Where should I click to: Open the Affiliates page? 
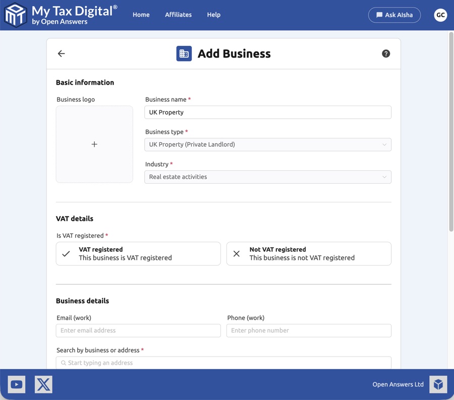[x=178, y=15]
